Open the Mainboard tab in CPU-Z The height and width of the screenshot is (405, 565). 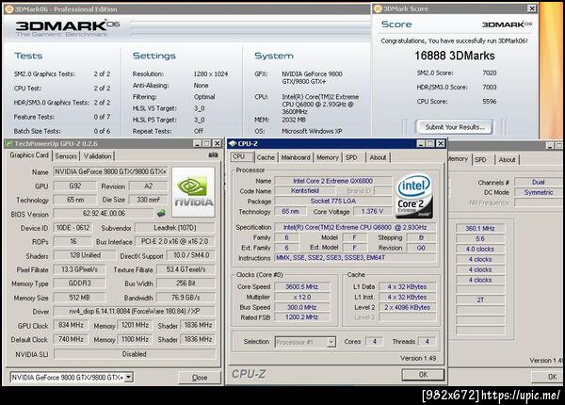pos(296,157)
